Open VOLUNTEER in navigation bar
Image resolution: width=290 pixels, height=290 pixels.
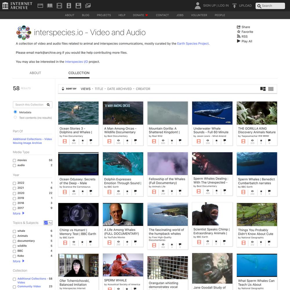pos(199,15)
